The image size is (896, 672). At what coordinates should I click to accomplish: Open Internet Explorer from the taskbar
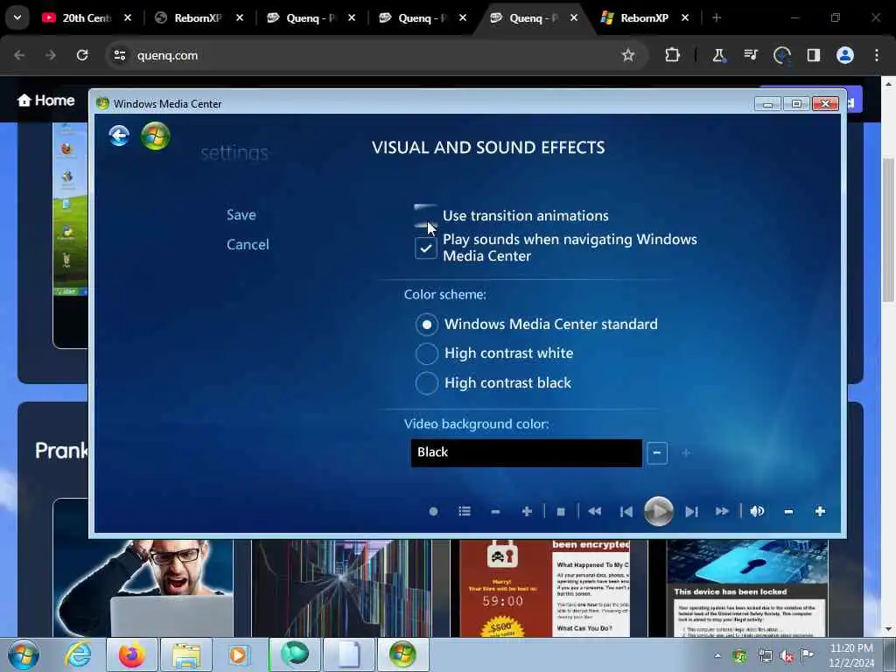(78, 654)
